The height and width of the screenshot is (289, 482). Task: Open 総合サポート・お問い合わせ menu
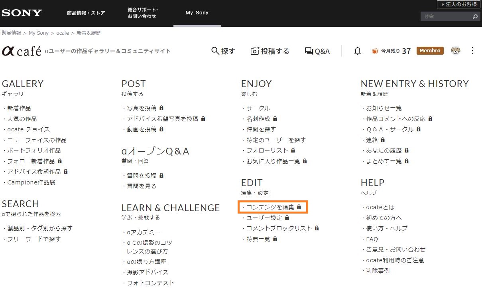[x=143, y=13]
